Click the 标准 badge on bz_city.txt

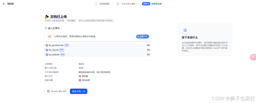pyautogui.click(x=61, y=50)
